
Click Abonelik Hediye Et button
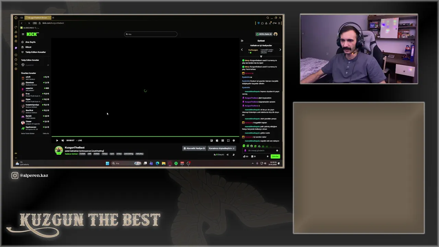(194, 148)
